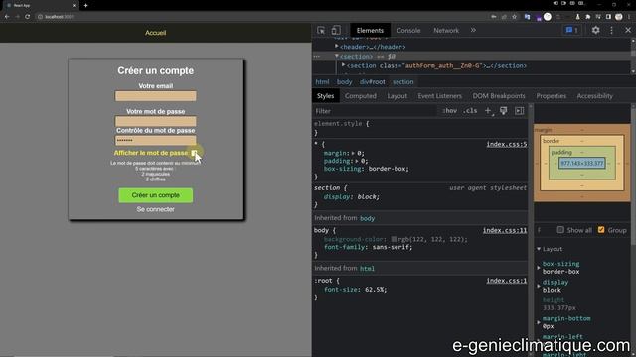Screen dimensions: 636x357
Task: Activate the inspect element picker icon
Action: [x=321, y=31]
